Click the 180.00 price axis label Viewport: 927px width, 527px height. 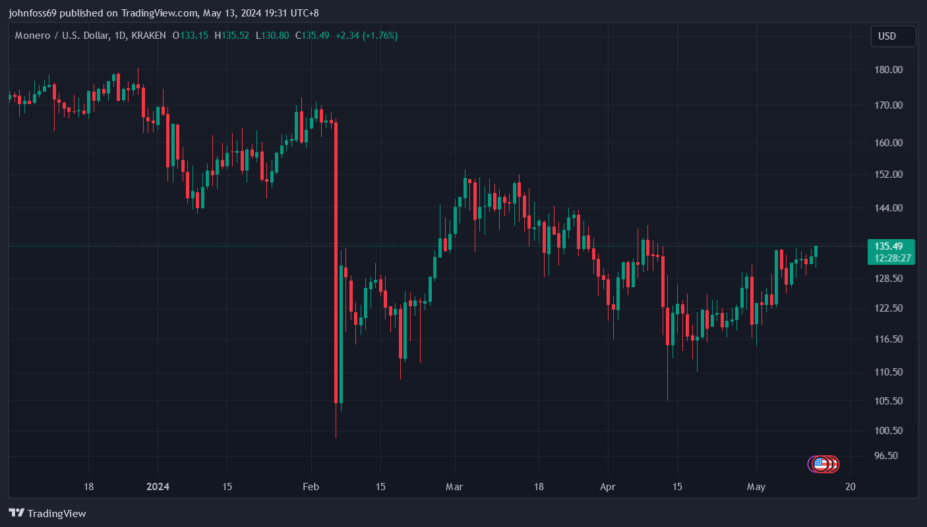(x=888, y=70)
